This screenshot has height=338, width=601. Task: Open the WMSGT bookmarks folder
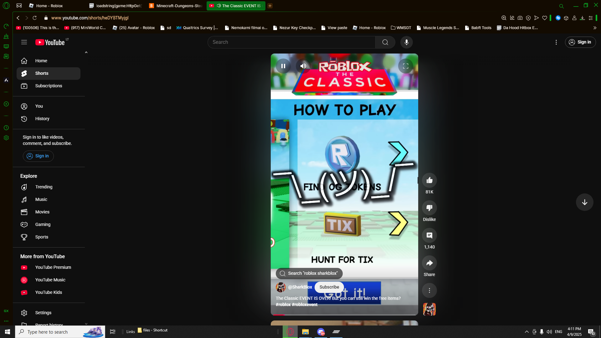tap(401, 28)
